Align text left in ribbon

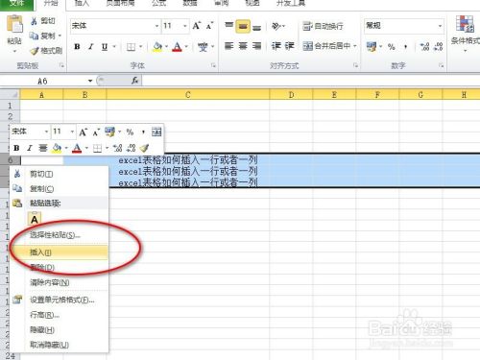click(x=228, y=46)
